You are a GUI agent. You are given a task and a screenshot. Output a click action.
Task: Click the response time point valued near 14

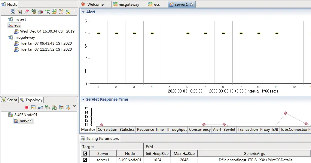[286, 113]
